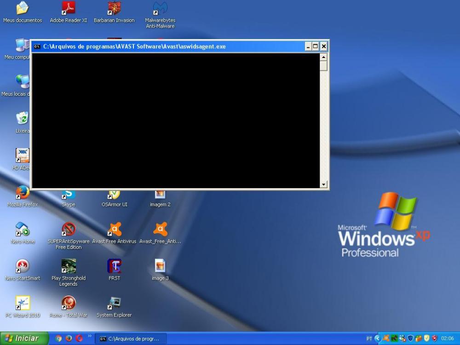The image size is (460, 345).
Task: Open Rome - Total War shortcut
Action: pyautogui.click(x=68, y=304)
